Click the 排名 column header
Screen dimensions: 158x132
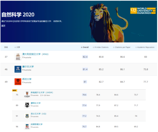point(6,47)
